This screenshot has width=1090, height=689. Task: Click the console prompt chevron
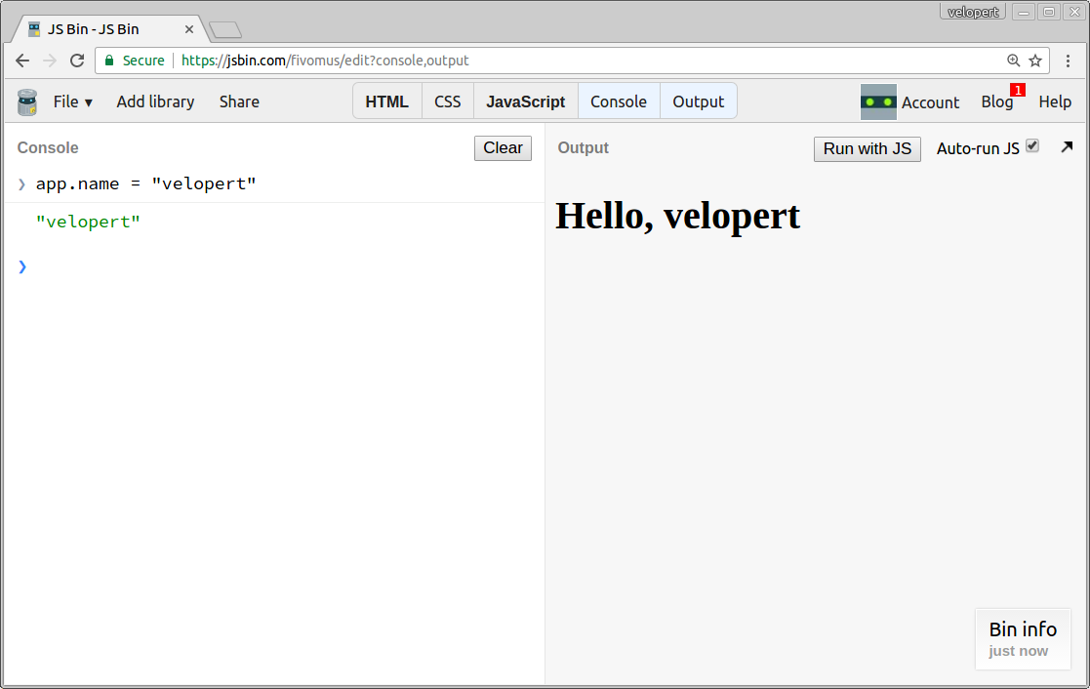click(x=21, y=266)
